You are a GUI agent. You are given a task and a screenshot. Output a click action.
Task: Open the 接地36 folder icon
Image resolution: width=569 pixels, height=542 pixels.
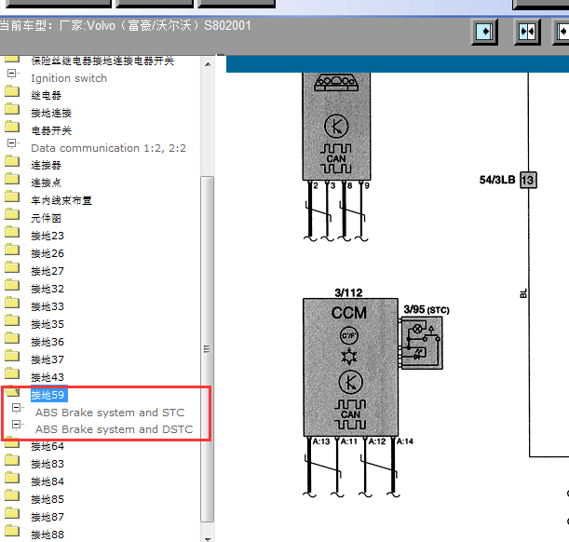click(12, 339)
